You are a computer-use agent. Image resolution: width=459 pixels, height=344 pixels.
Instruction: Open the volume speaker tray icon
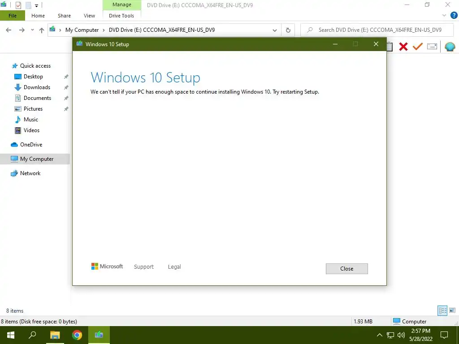coord(401,335)
